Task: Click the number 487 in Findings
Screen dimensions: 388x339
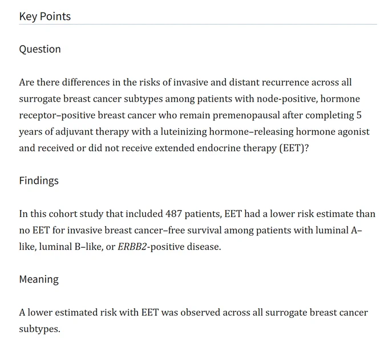Action: click(x=173, y=214)
